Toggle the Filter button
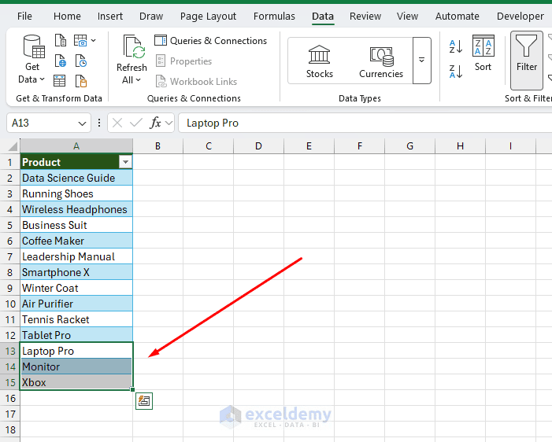The width and height of the screenshot is (552, 442). click(x=527, y=60)
